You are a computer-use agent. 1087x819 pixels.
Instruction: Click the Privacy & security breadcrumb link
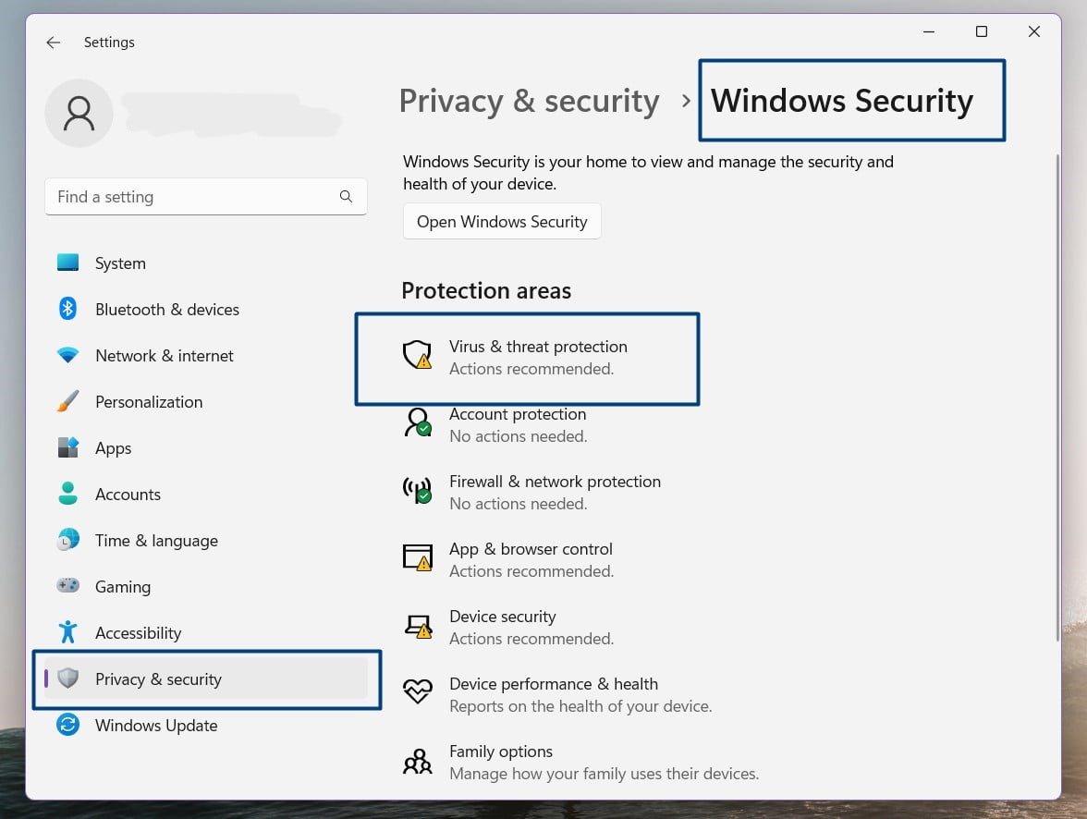pos(529,101)
